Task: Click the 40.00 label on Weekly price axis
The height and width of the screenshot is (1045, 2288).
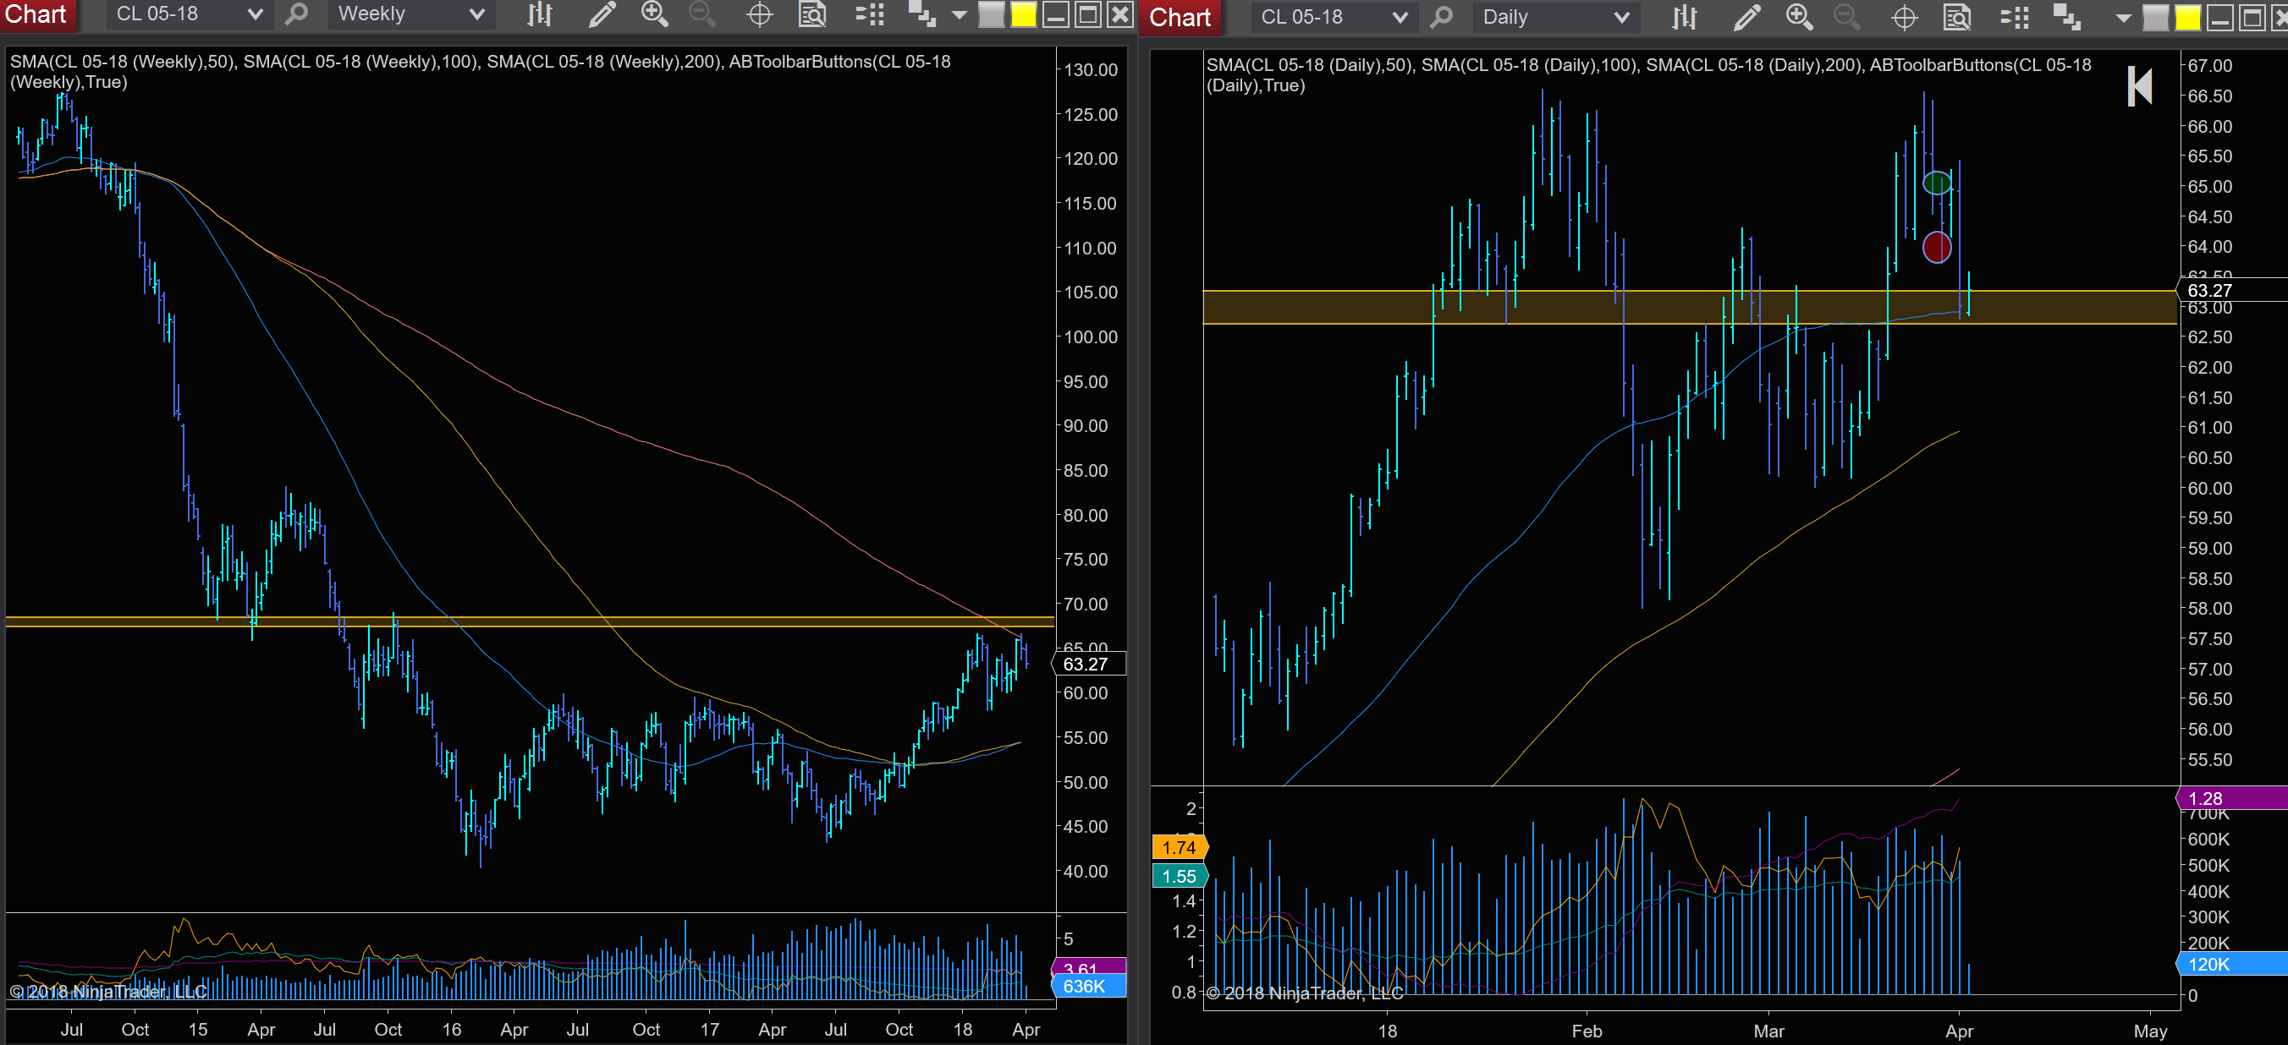Action: 1085,871
